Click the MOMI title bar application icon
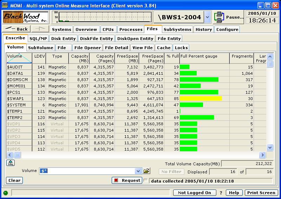Screen dimensions: 281x199 5,5
